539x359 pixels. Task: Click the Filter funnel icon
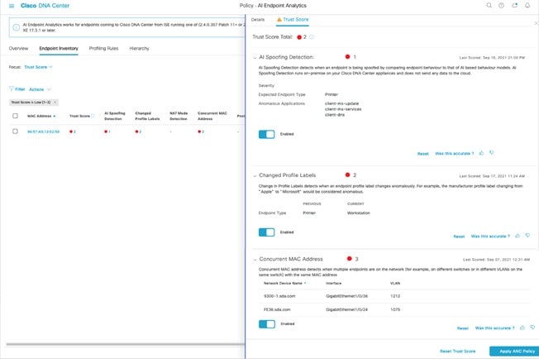[x=11, y=89]
